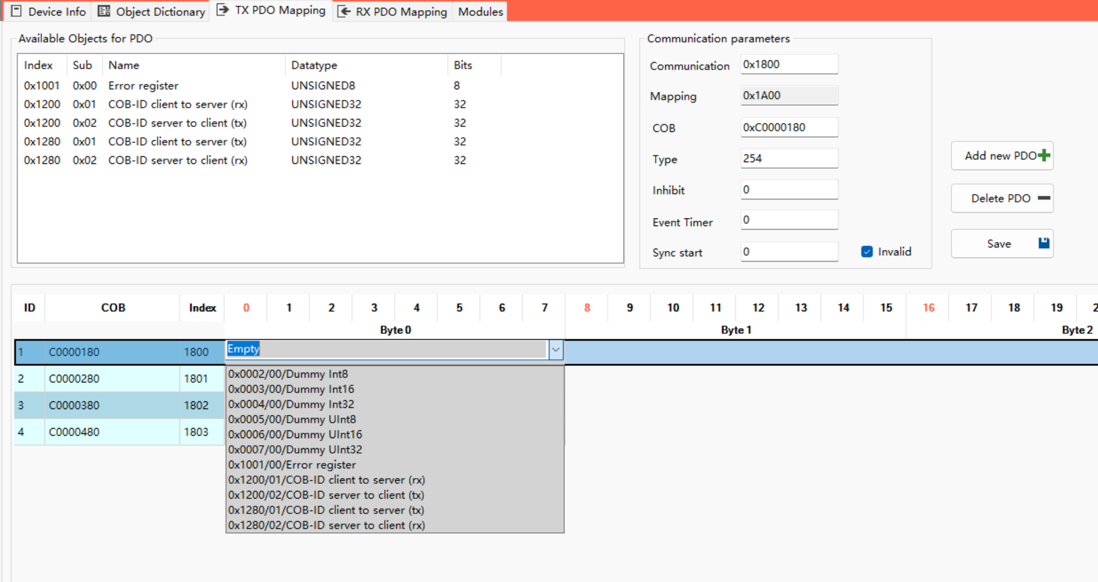Viewport: 1098px width, 582px height.
Task: Click the RX PDO Mapping arrow icon
Action: (x=344, y=11)
